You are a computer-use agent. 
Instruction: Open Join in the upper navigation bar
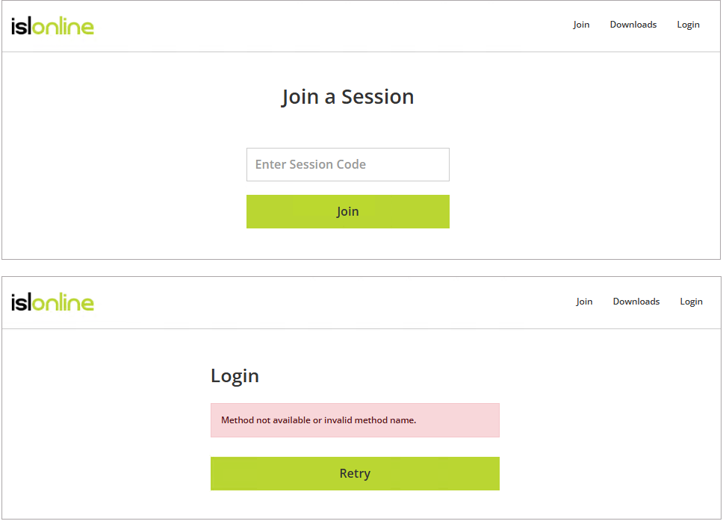click(581, 25)
